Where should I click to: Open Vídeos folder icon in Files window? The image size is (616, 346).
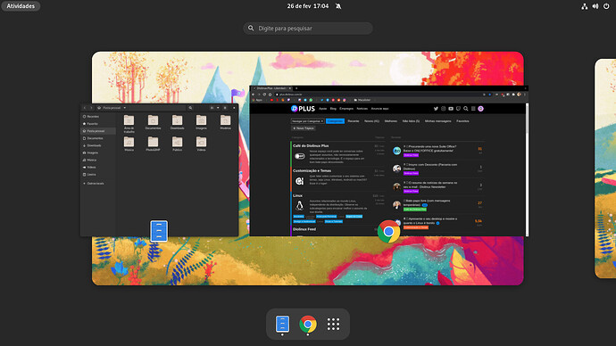201,142
